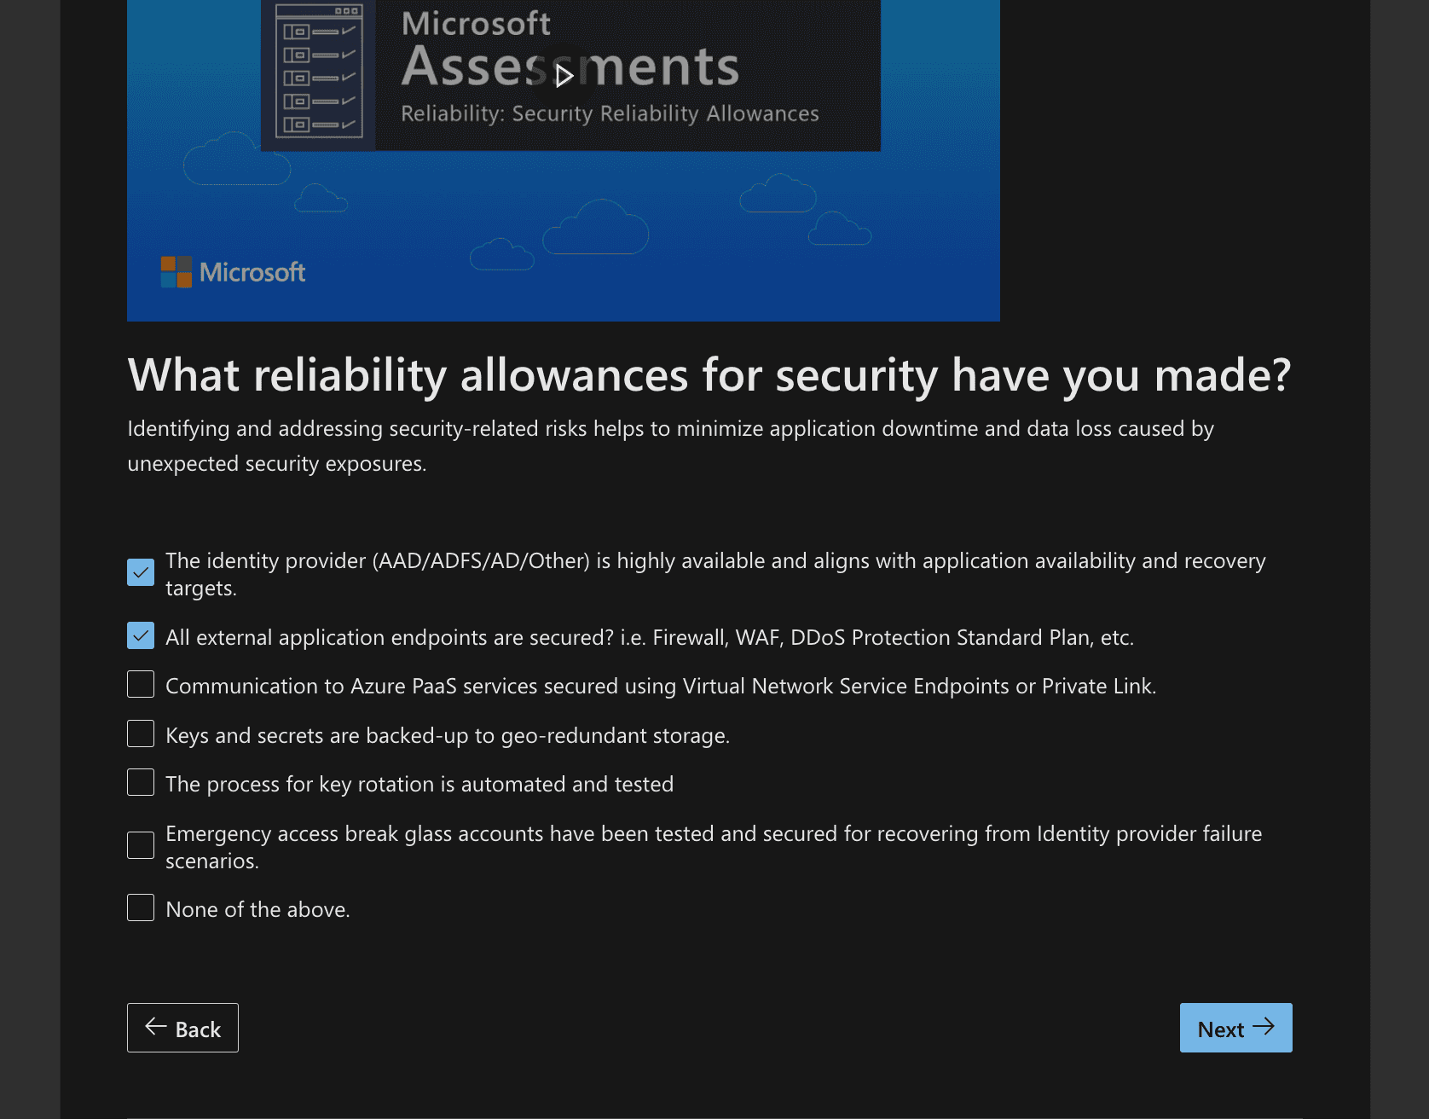Click the description paragraph about security-related risks
This screenshot has width=1429, height=1119.
tap(670, 445)
